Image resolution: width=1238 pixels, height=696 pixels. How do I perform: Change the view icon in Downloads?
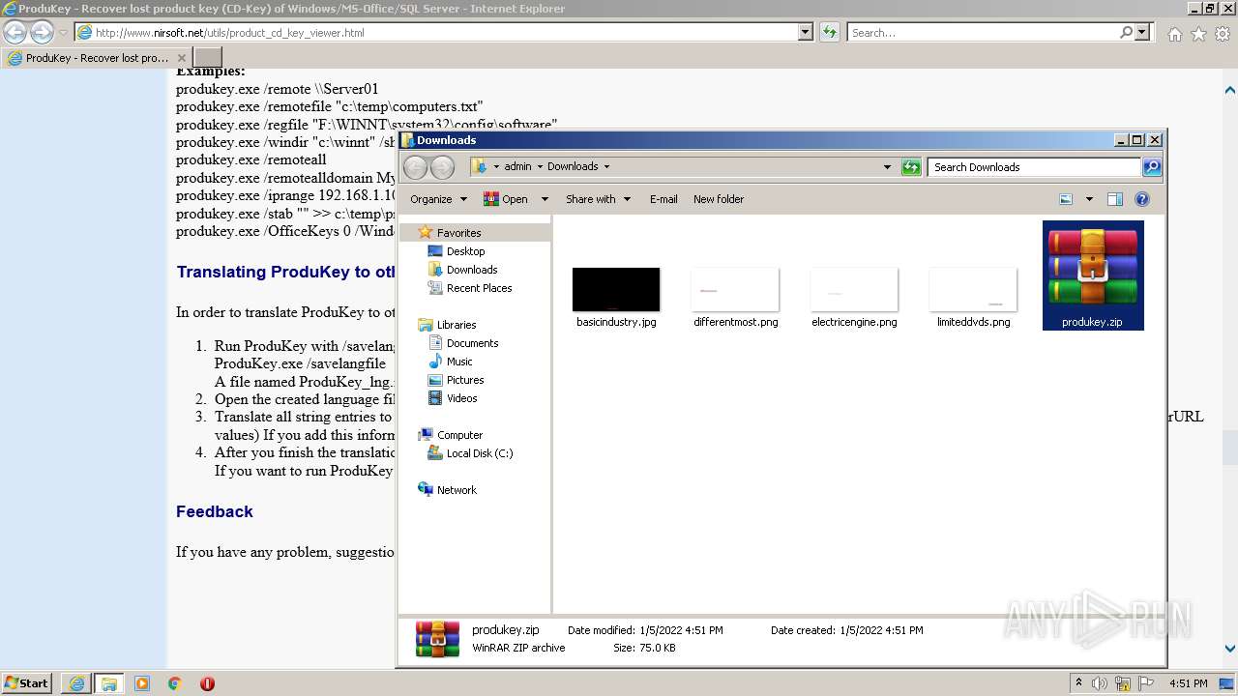(1066, 199)
